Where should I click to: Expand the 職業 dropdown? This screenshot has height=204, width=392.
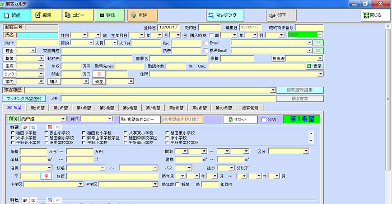pos(41,58)
